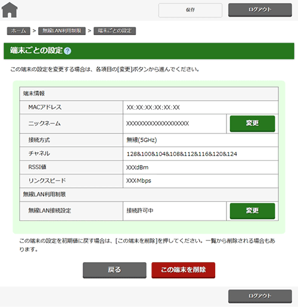Click the MACアドレス label
The image size is (298, 308).
coord(45,107)
